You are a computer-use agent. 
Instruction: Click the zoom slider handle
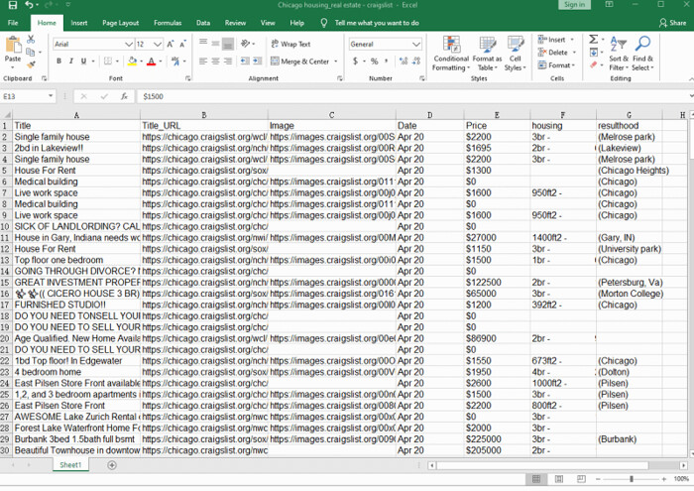[632, 479]
